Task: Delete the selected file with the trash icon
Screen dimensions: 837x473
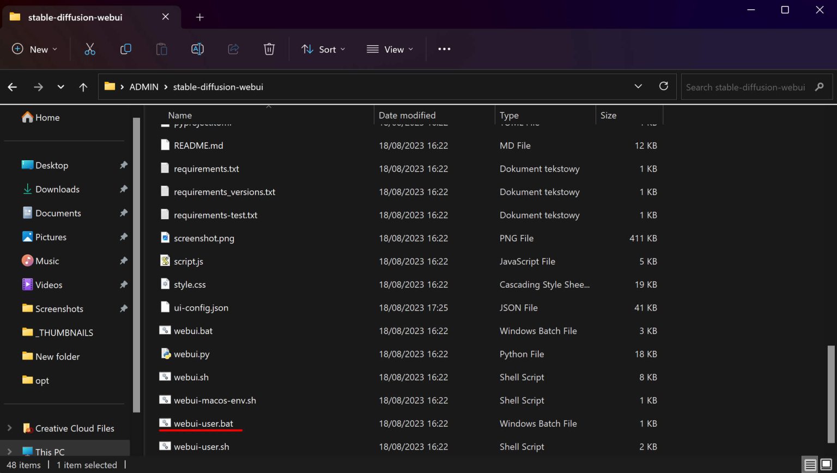Action: click(269, 49)
